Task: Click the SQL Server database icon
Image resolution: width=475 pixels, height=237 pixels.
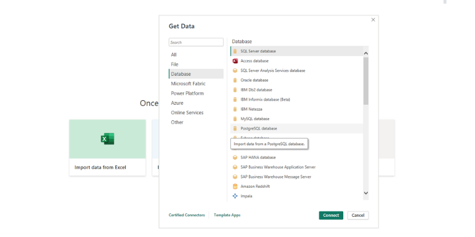Action: [235, 51]
